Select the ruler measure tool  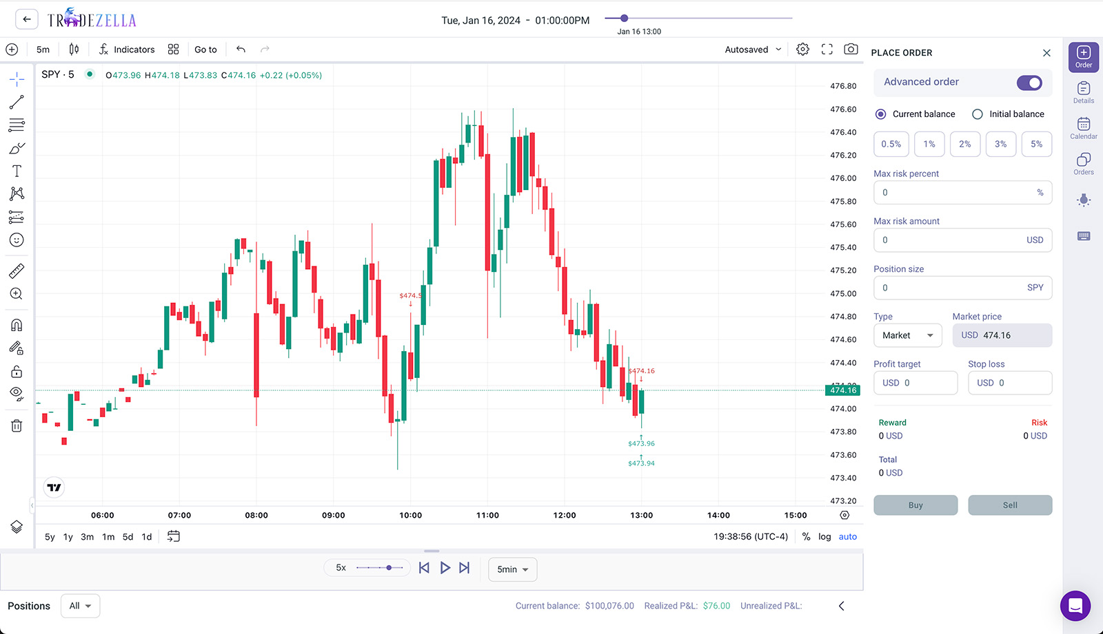point(17,271)
